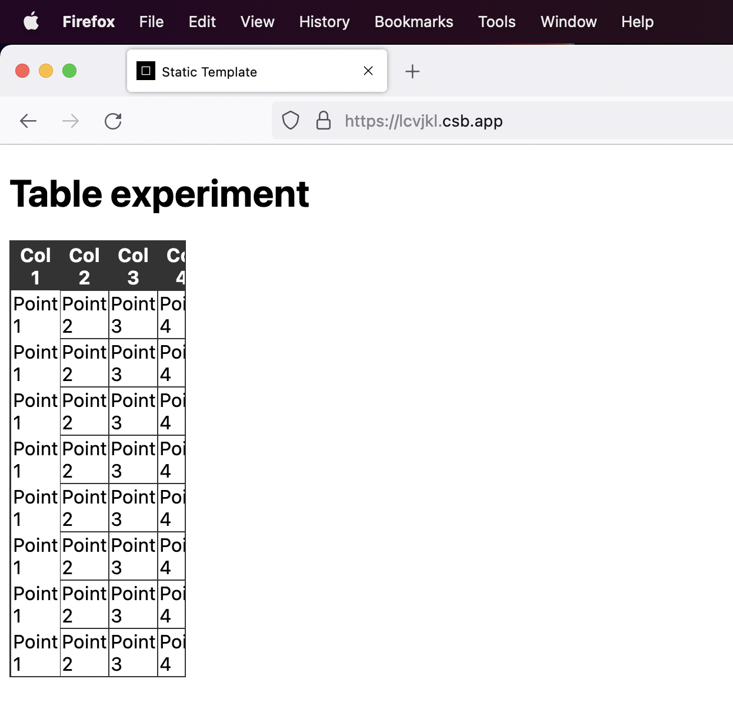The image size is (733, 702).
Task: Open the History menu
Action: click(x=325, y=22)
